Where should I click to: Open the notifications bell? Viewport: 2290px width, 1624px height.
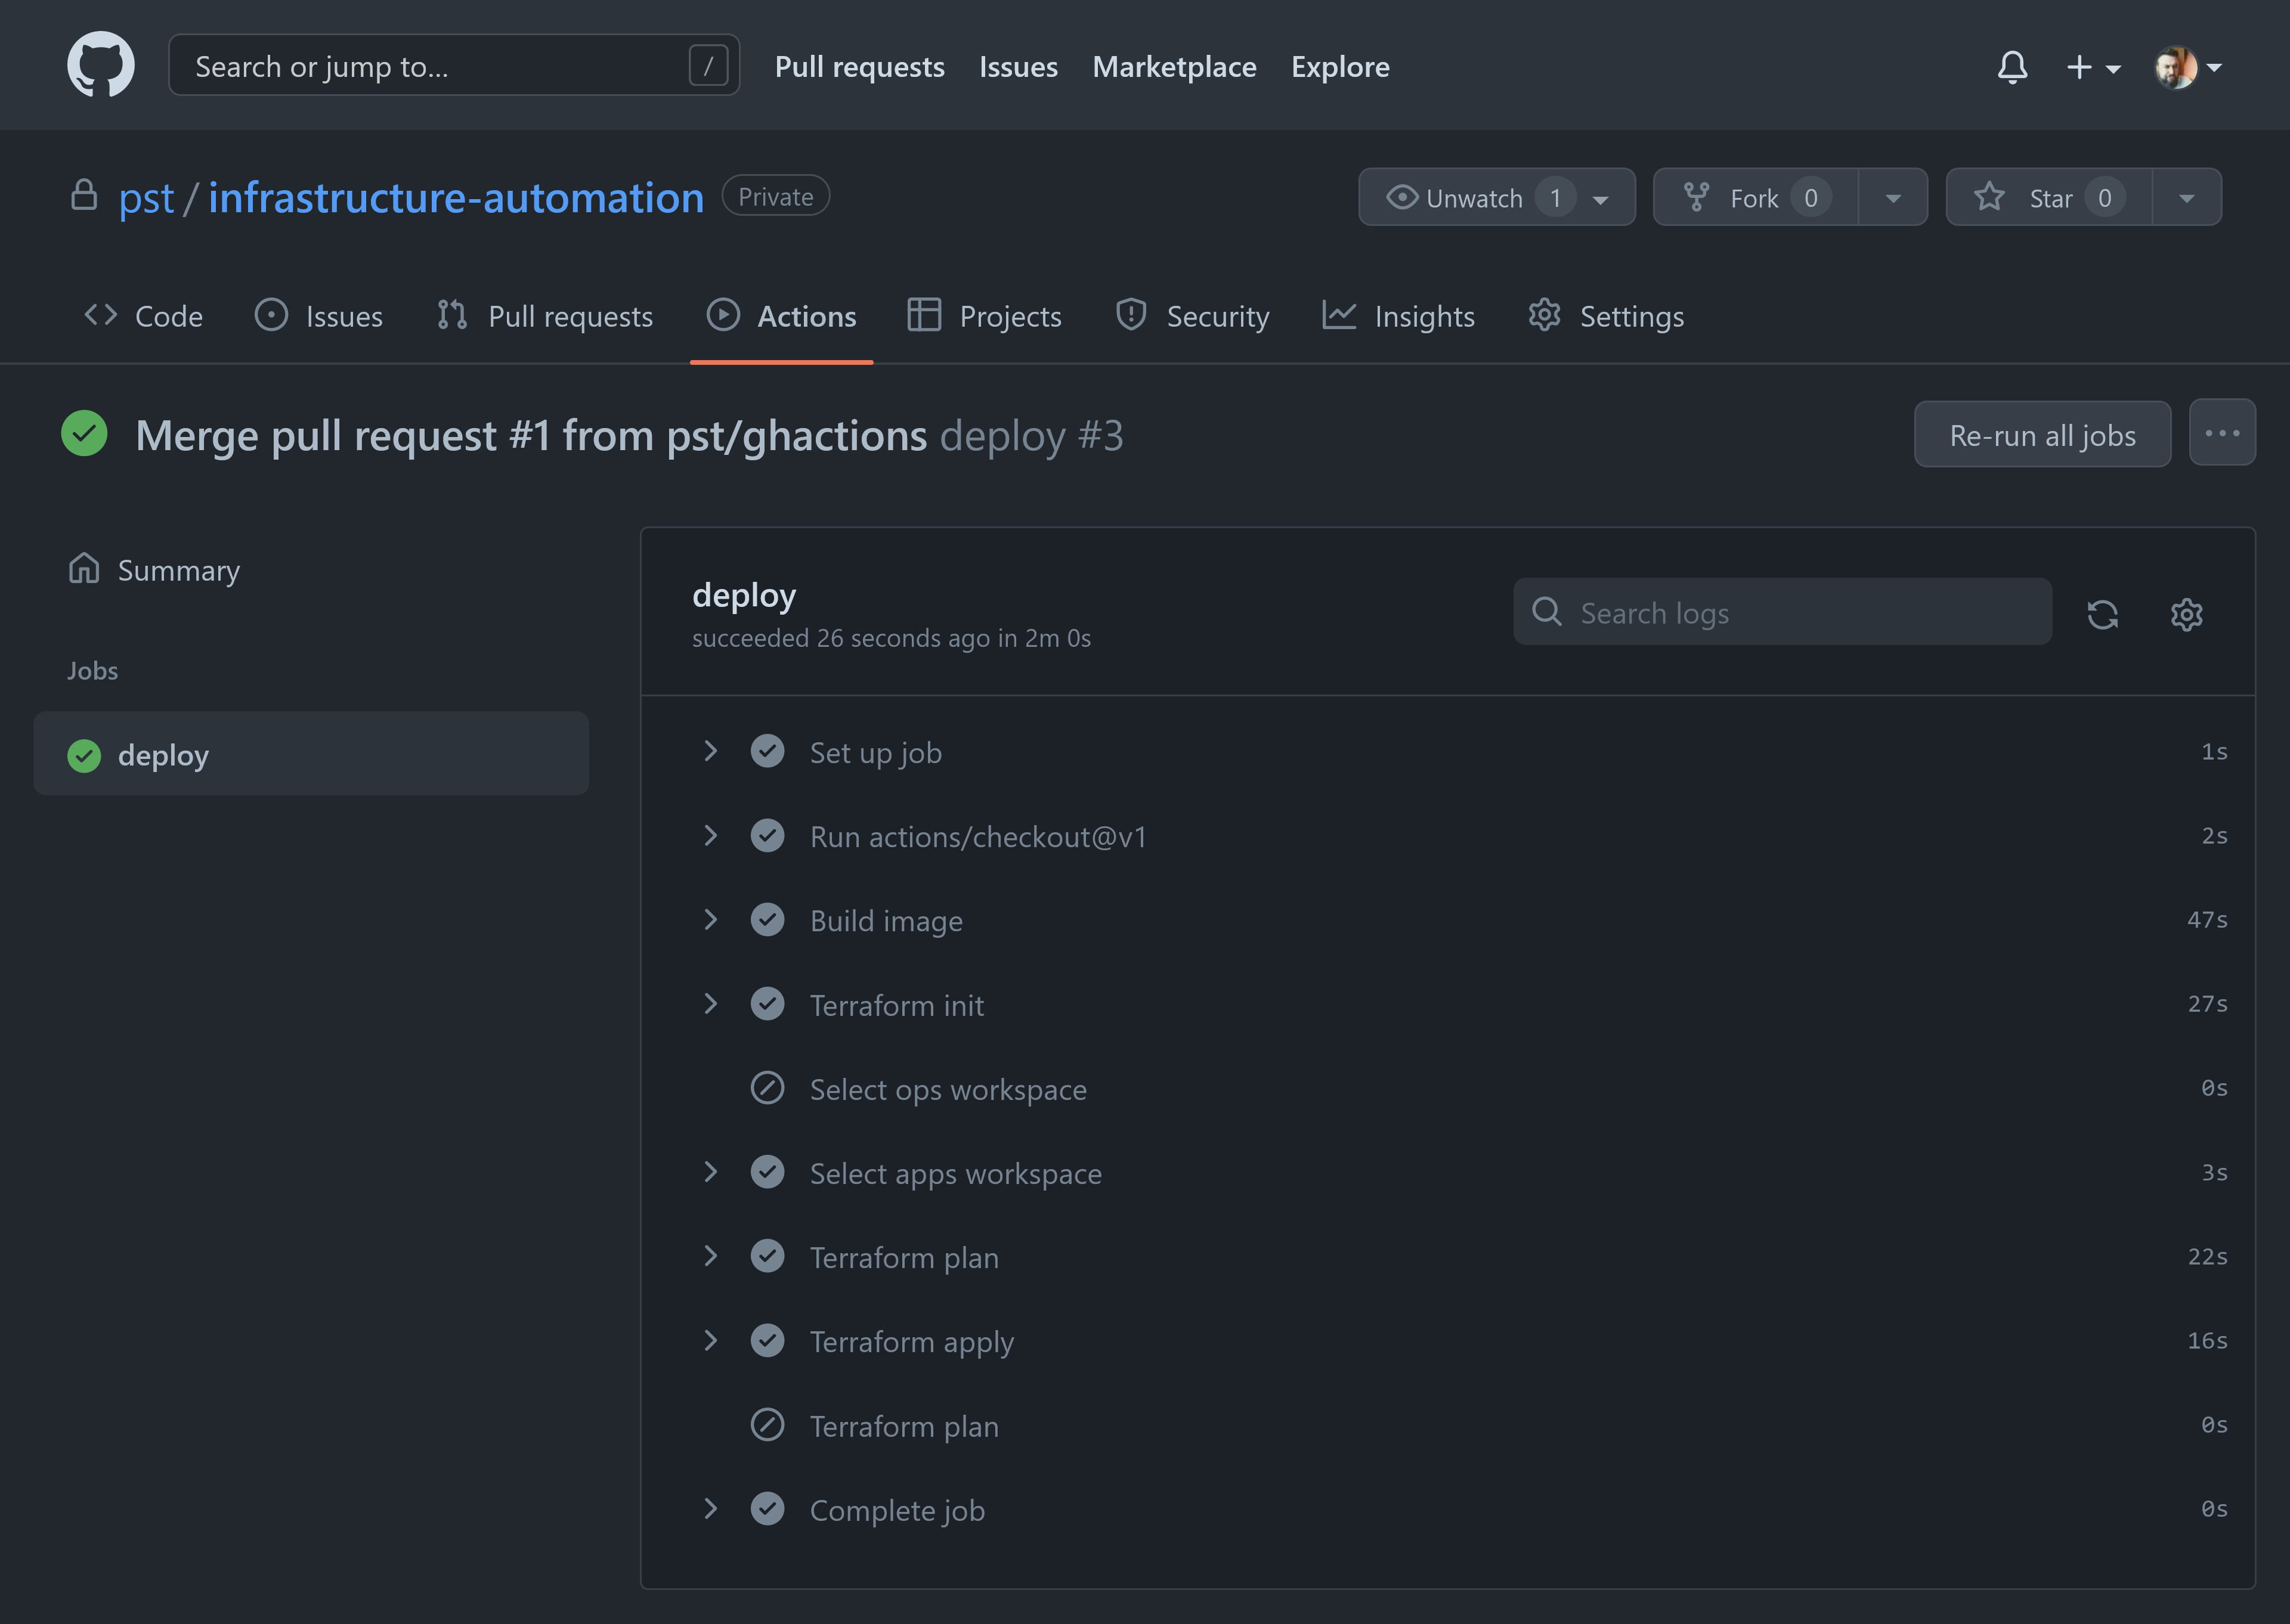coord(2013,66)
